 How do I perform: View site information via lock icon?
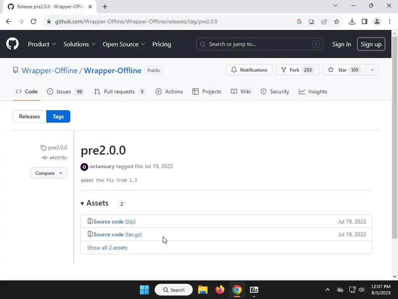tap(49, 21)
